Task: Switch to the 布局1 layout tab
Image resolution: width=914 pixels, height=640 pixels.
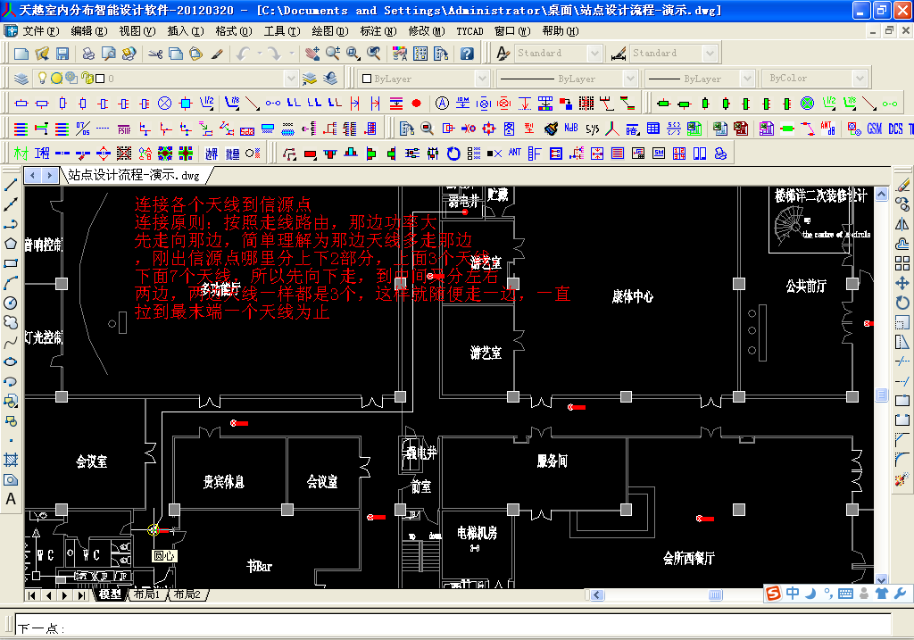Action: pyautogui.click(x=145, y=594)
